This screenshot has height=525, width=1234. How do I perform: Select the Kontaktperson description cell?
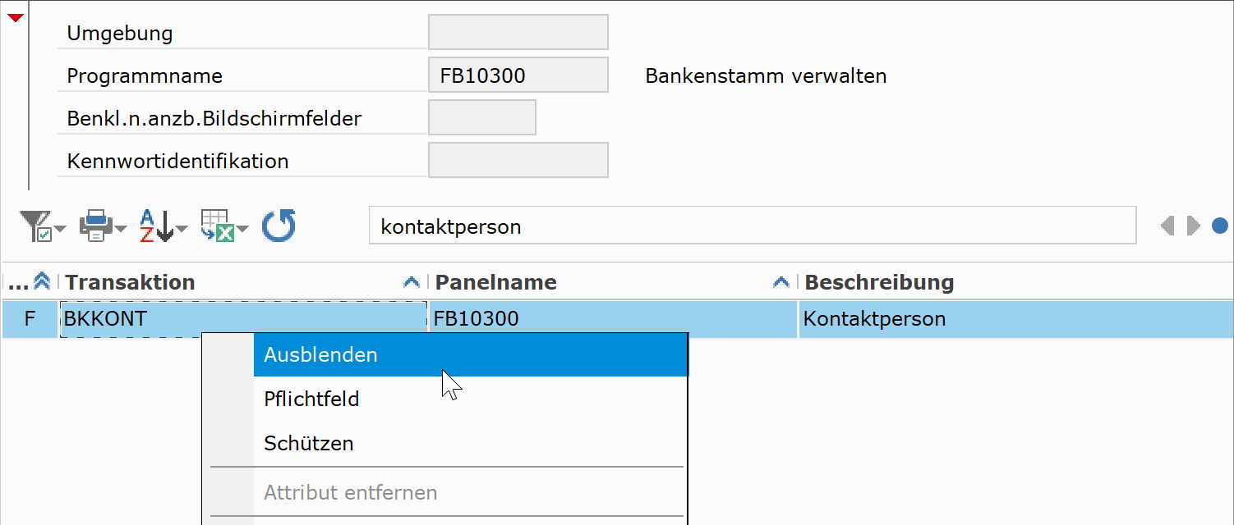coord(1015,318)
